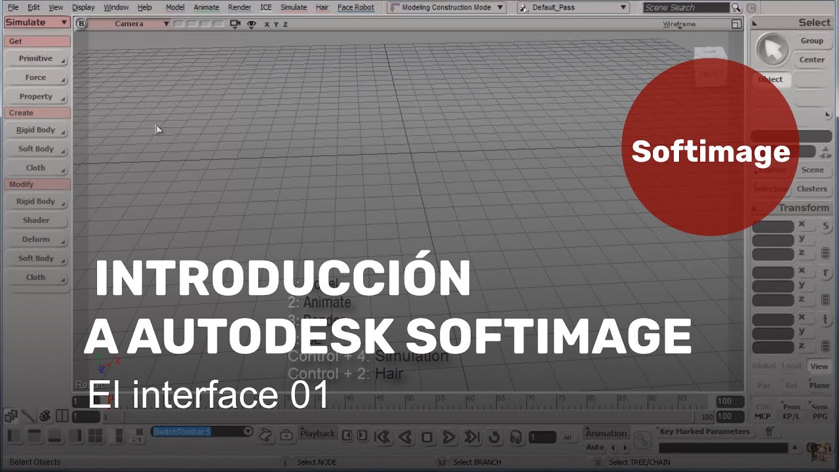Viewport: 839px width, 472px height.
Task: Play the animation forward
Action: click(x=449, y=437)
